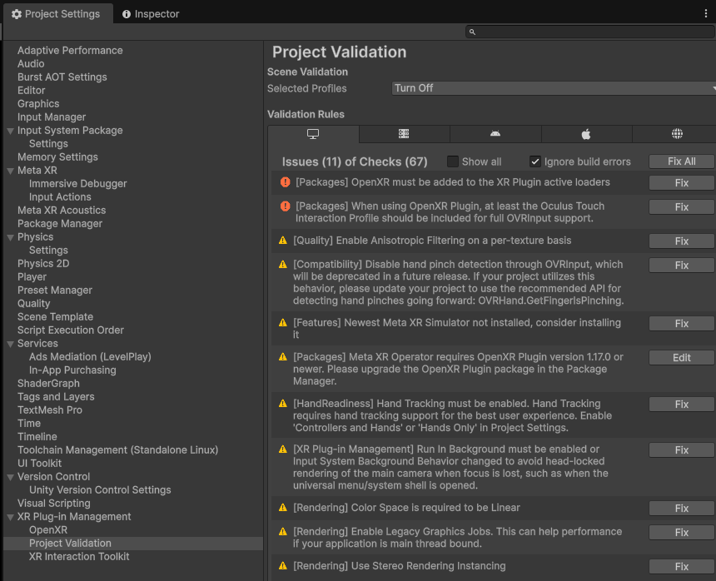The image size is (716, 581).
Task: Click Edit for the Meta XR Operator issue
Action: point(681,358)
